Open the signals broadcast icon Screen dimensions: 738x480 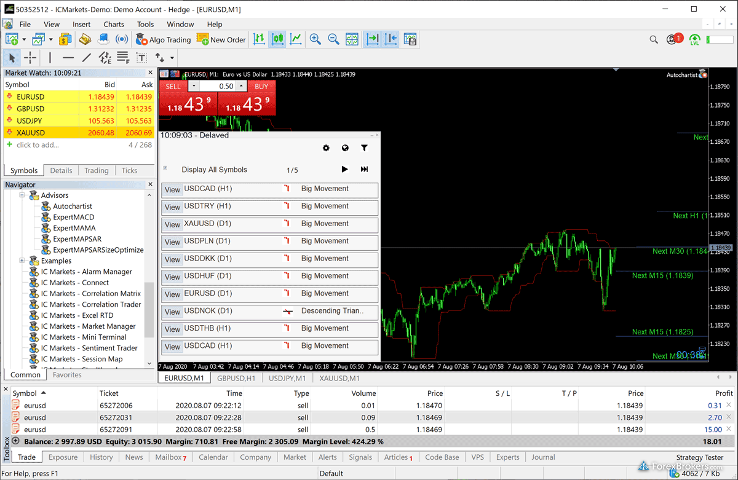[122, 39]
